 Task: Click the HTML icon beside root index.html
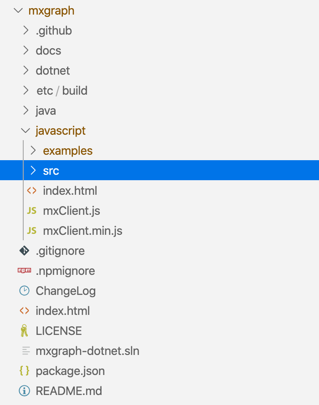[24, 311]
